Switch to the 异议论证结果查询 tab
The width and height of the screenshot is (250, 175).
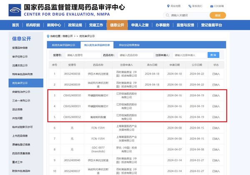click(x=129, y=45)
